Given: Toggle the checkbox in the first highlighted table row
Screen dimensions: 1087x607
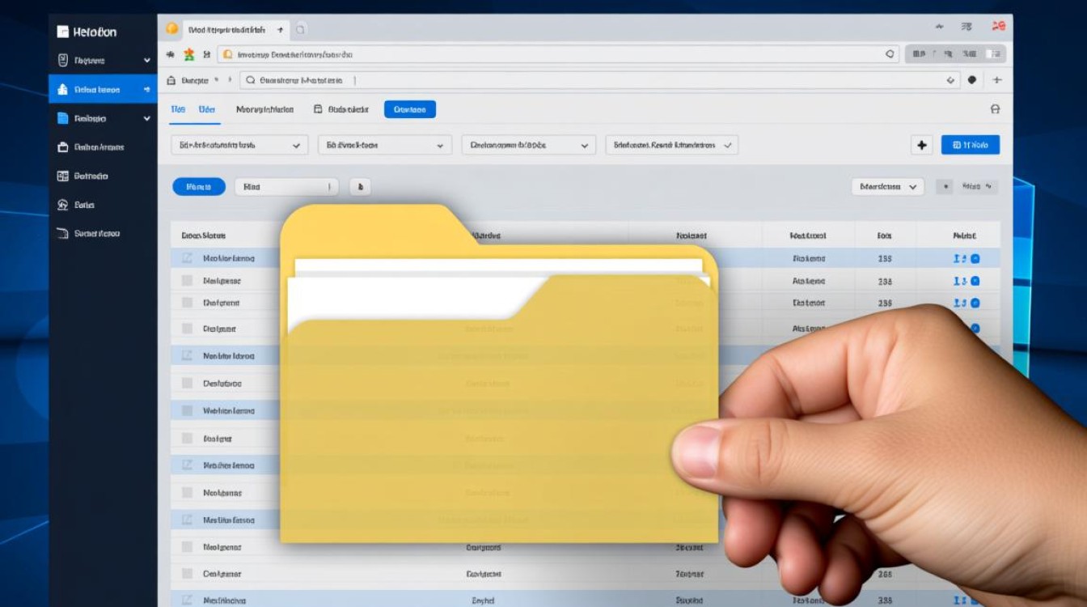Looking at the screenshot, I should [x=187, y=258].
